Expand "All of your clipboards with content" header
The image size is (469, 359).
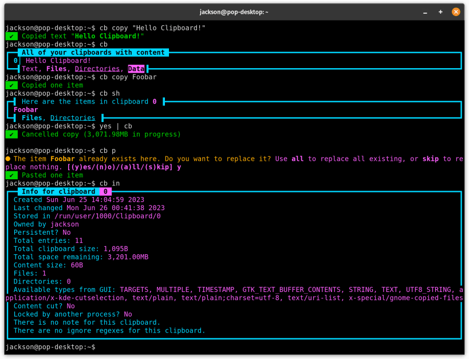point(93,52)
